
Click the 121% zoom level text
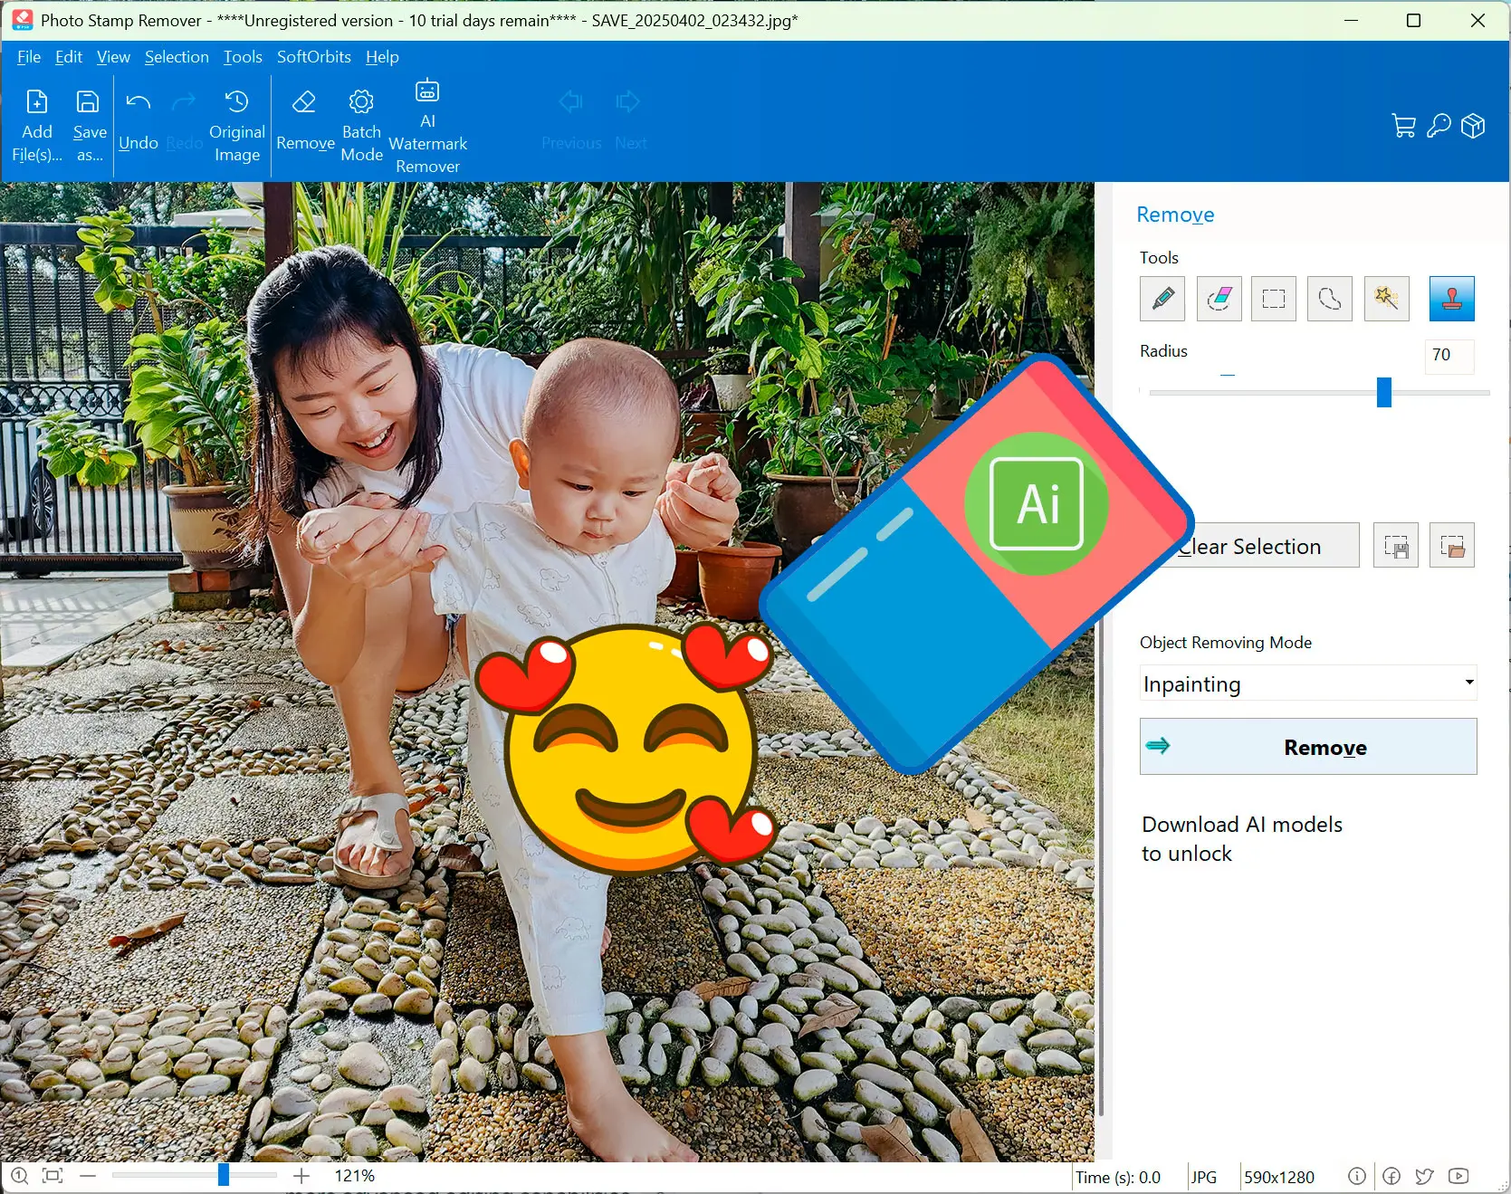tap(355, 1176)
